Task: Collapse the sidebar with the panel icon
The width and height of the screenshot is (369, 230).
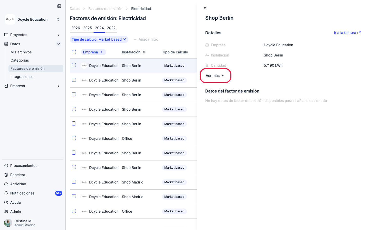Action: click(x=59, y=6)
